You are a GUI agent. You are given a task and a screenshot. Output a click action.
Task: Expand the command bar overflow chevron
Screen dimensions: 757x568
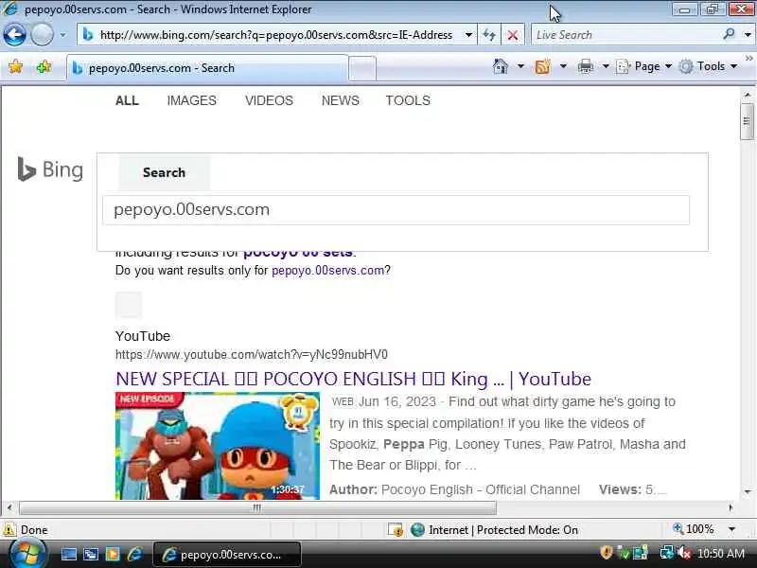(x=748, y=59)
